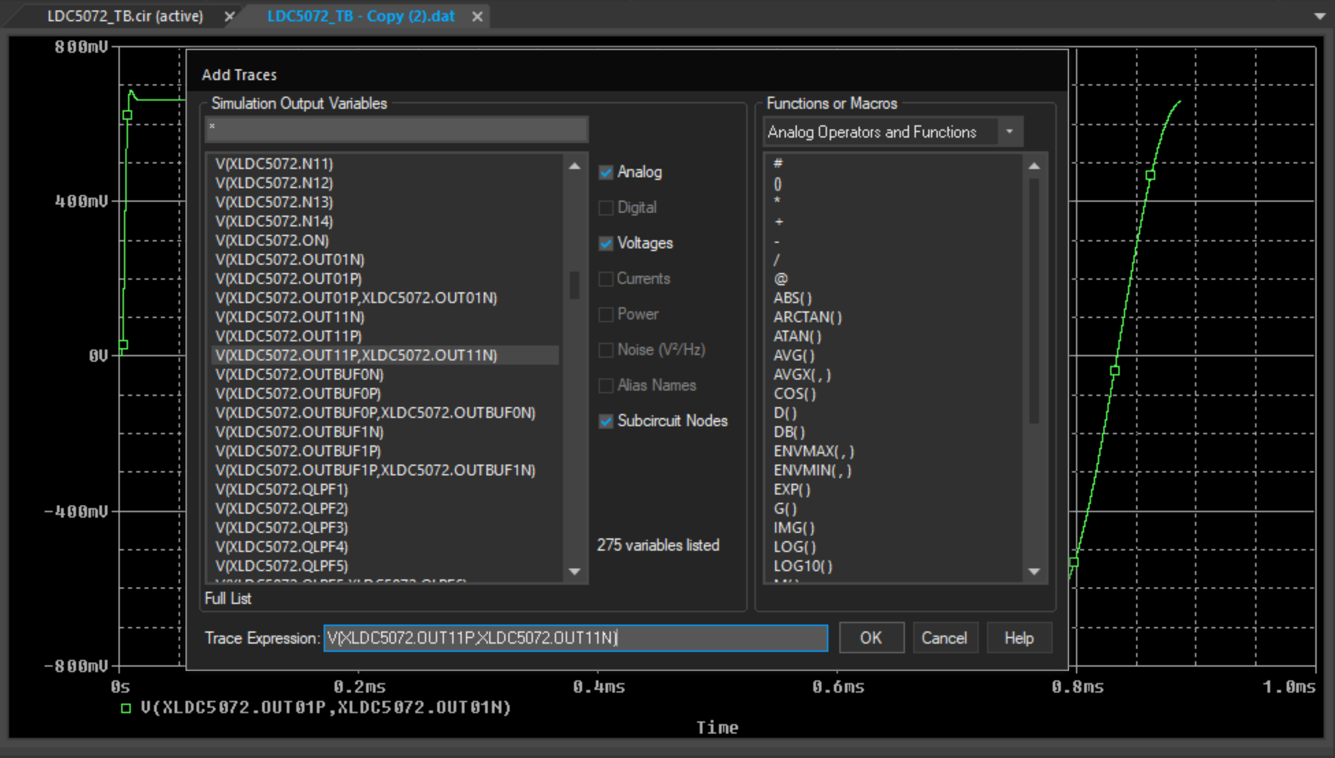Viewport: 1335px width, 758px height.
Task: Click the scroll-down arrow of the functions list
Action: pyautogui.click(x=1034, y=571)
